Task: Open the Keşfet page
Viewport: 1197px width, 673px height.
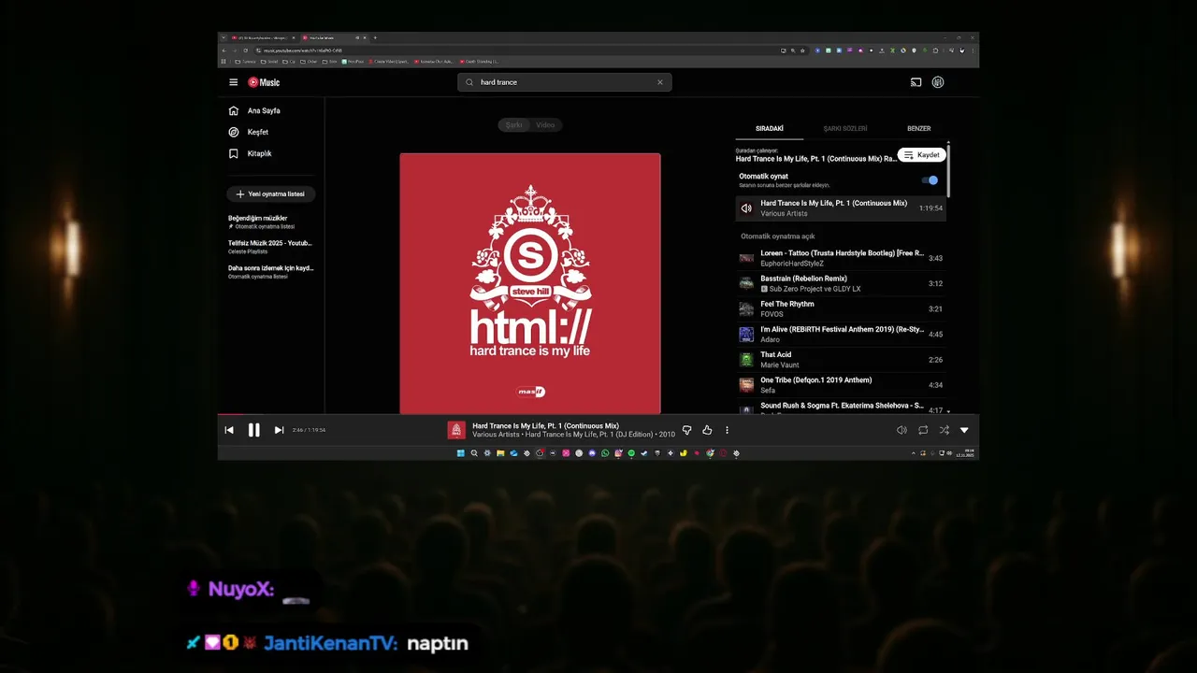Action: point(249,132)
